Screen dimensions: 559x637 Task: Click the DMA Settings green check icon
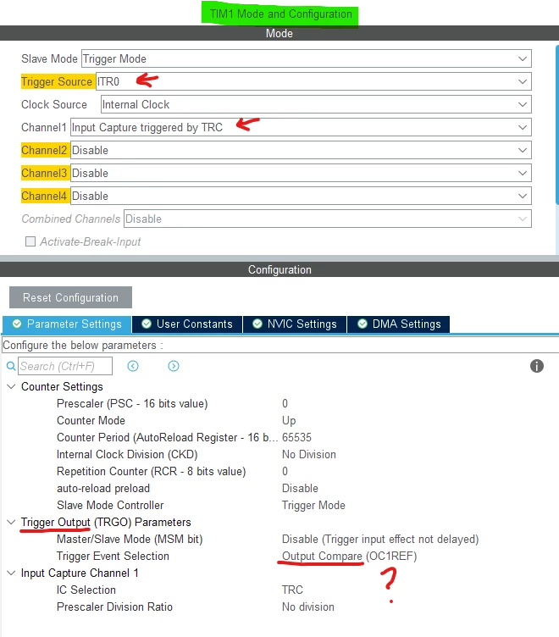coord(363,324)
